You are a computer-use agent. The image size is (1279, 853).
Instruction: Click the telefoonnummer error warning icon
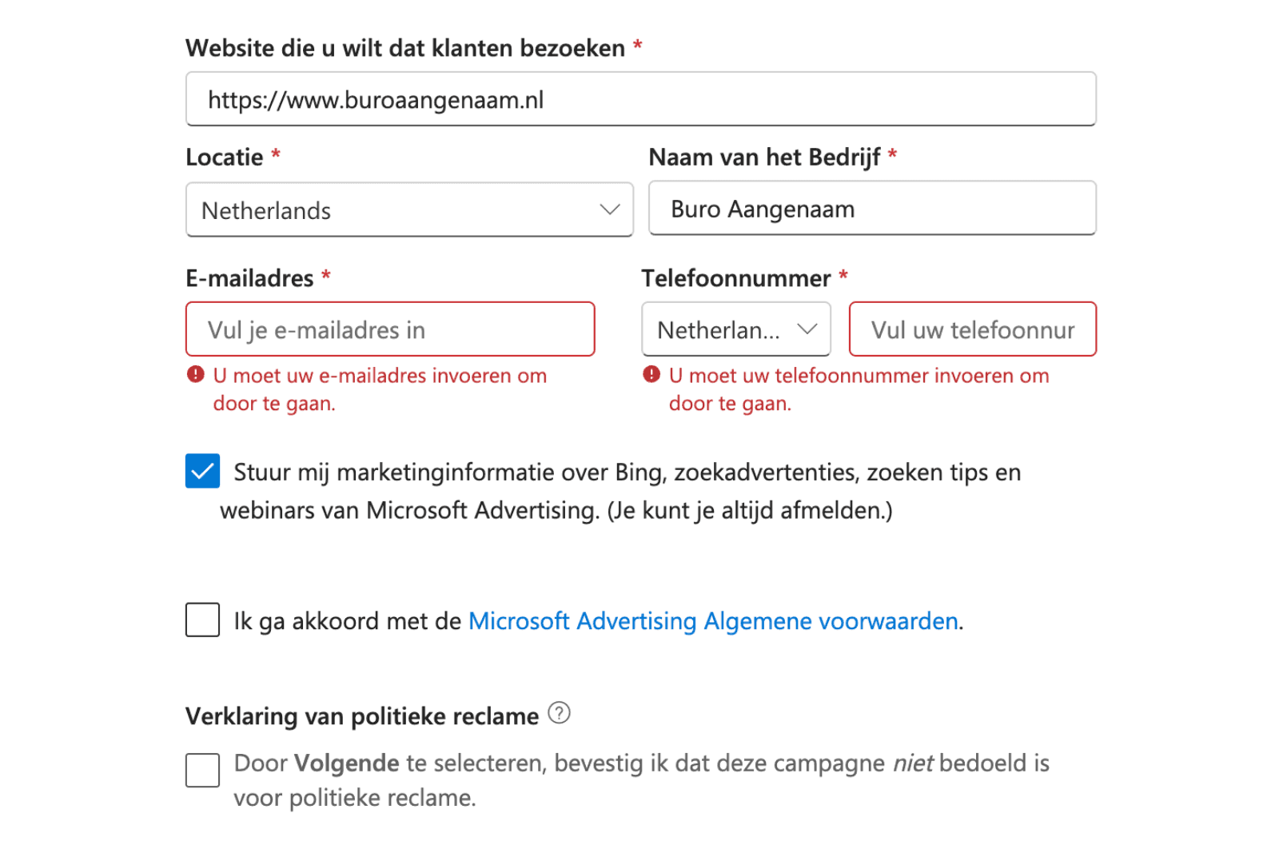[x=651, y=374]
